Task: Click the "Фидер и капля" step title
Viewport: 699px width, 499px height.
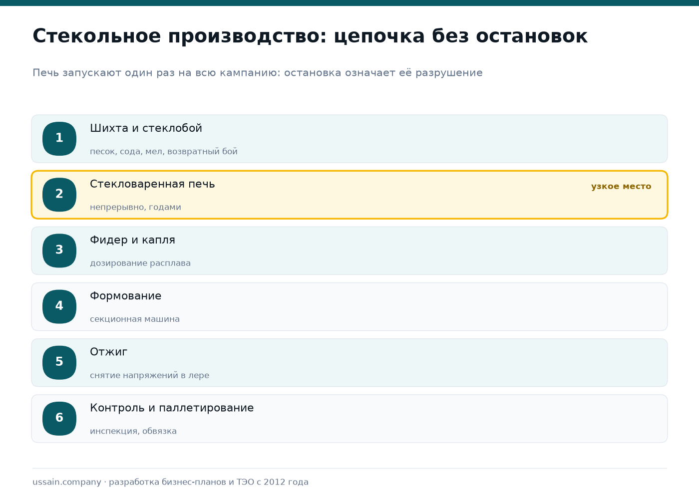Action: coord(132,240)
